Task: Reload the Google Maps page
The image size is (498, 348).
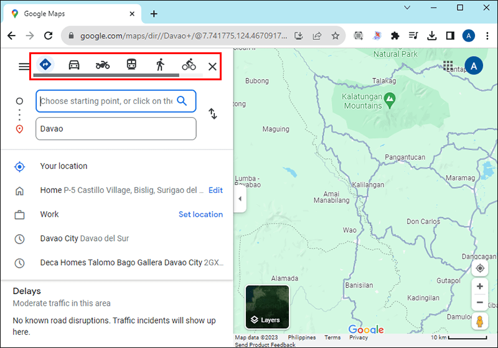Action: [49, 35]
